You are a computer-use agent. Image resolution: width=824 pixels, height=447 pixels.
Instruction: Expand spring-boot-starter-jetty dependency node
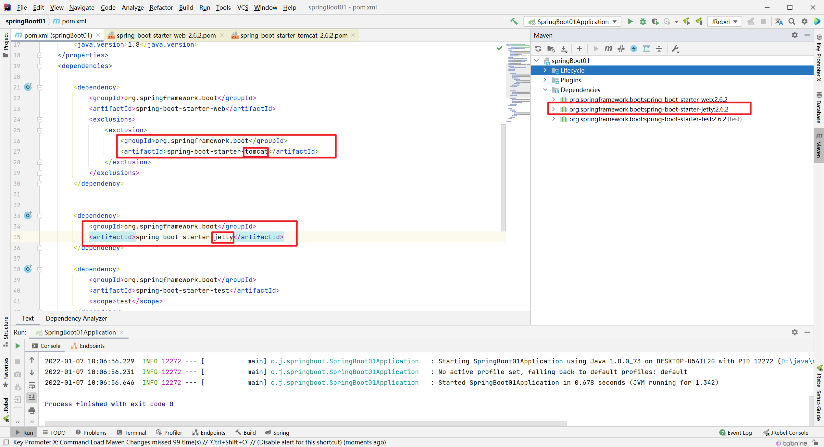click(x=554, y=109)
